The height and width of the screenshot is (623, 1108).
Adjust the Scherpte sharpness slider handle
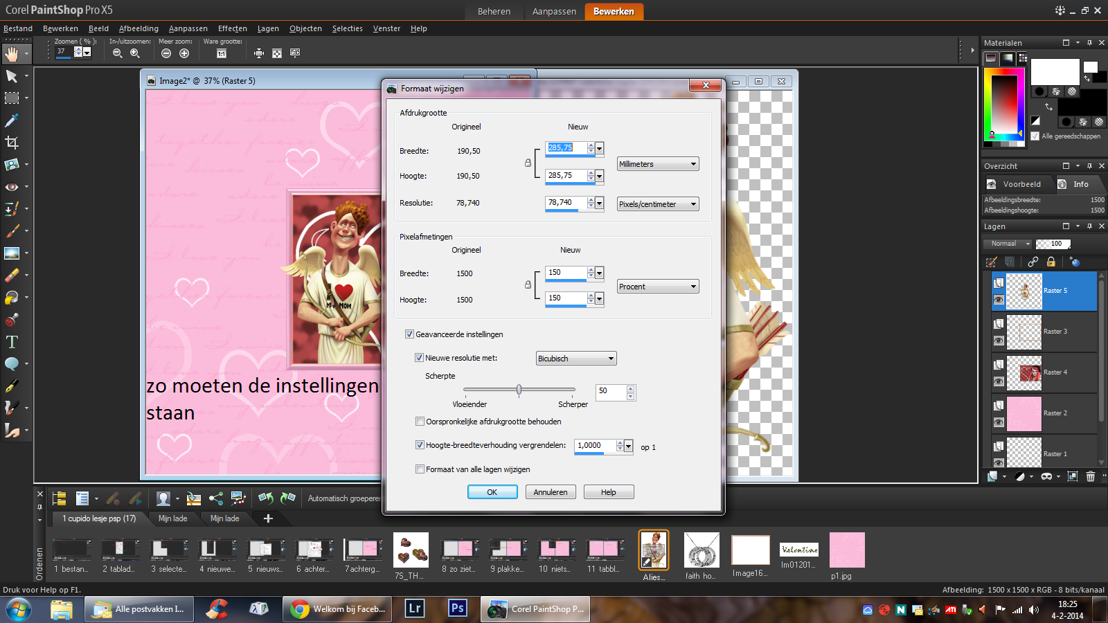[519, 390]
